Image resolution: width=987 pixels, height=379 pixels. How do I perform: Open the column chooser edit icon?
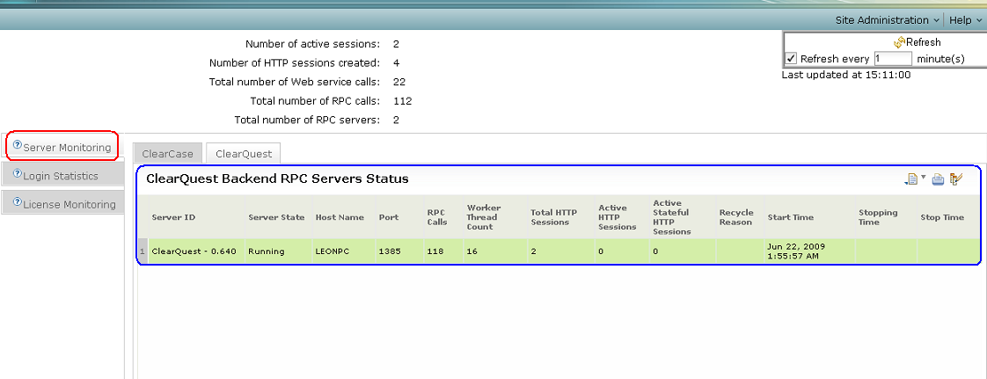tap(957, 179)
